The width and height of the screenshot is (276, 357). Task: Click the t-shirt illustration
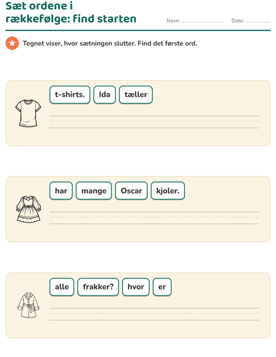(x=28, y=113)
